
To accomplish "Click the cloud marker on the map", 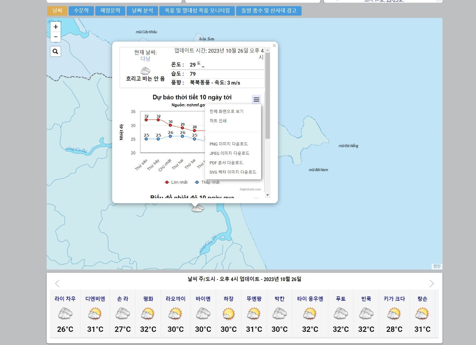I will 197,208.
